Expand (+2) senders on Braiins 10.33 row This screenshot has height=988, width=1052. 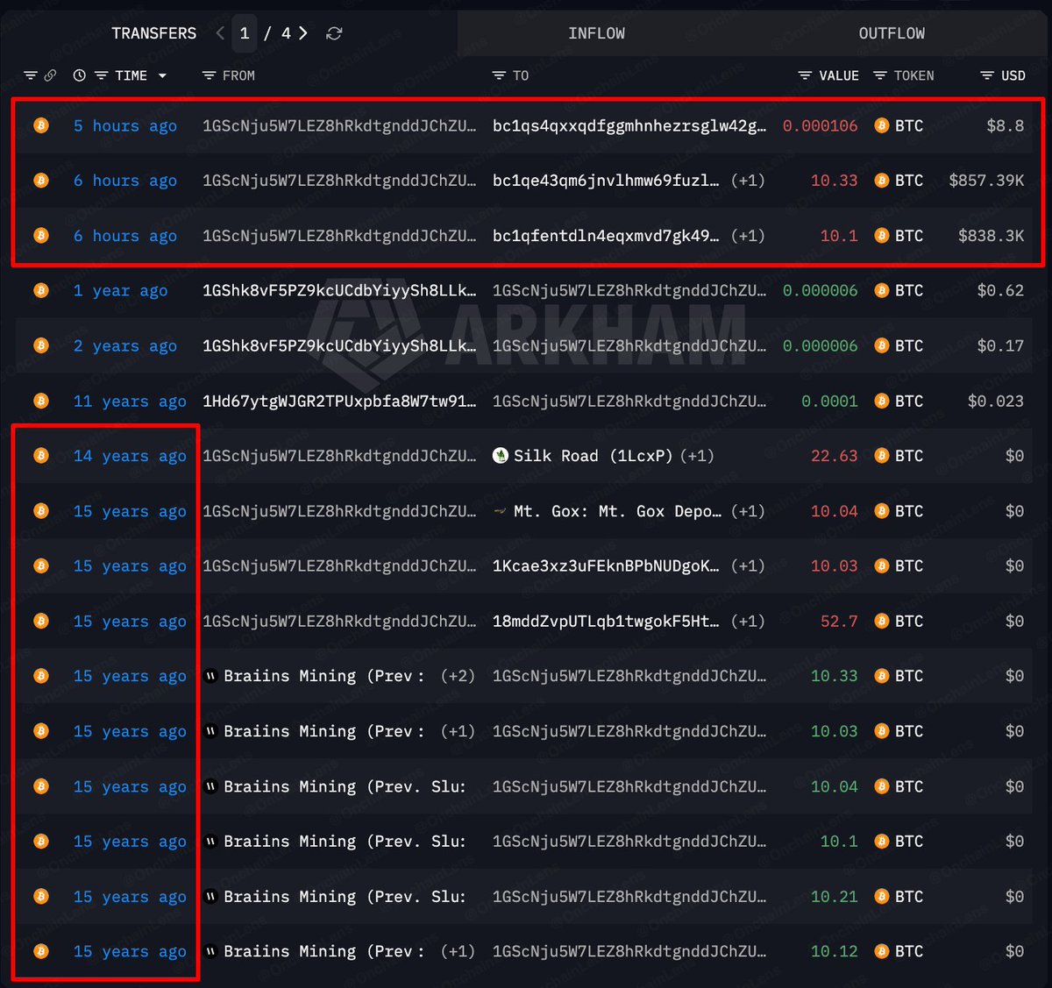click(458, 676)
